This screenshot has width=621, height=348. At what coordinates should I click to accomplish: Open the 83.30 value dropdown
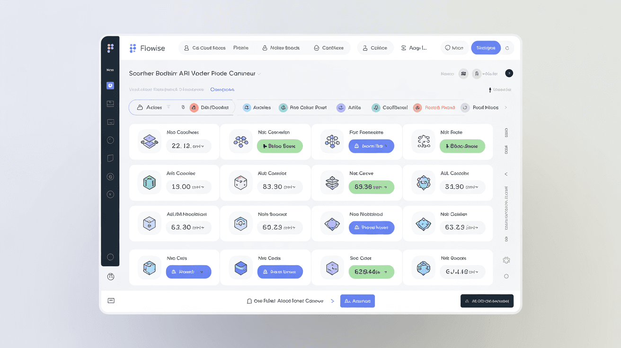pos(280,187)
